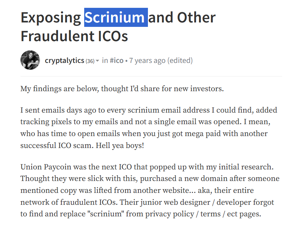Click the divider line below the author info
This screenshot has width=302, height=232.
151,76
